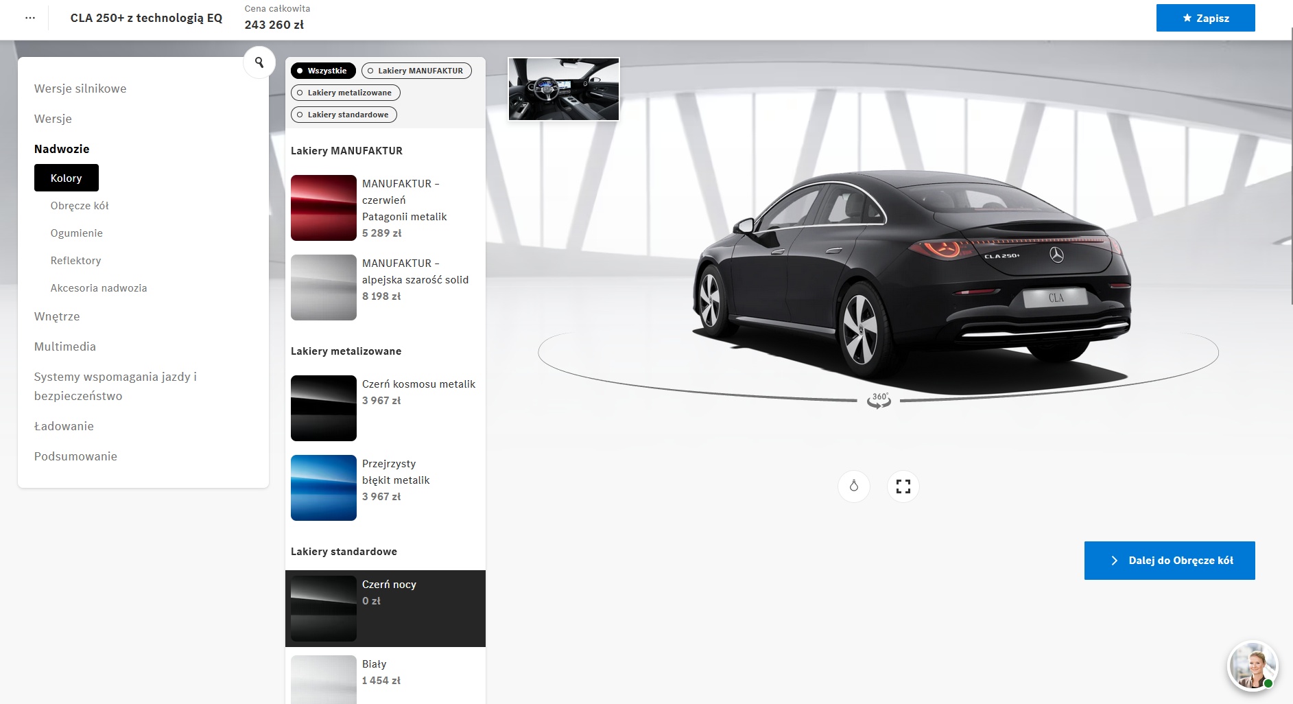Viewport: 1293px width, 704px height.
Task: Save configuration with Zapisz button
Action: [1206, 18]
